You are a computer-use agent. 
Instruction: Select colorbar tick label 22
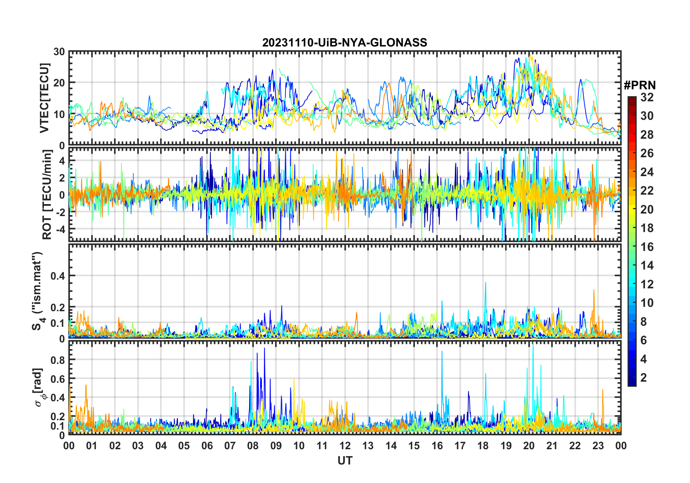(x=647, y=191)
